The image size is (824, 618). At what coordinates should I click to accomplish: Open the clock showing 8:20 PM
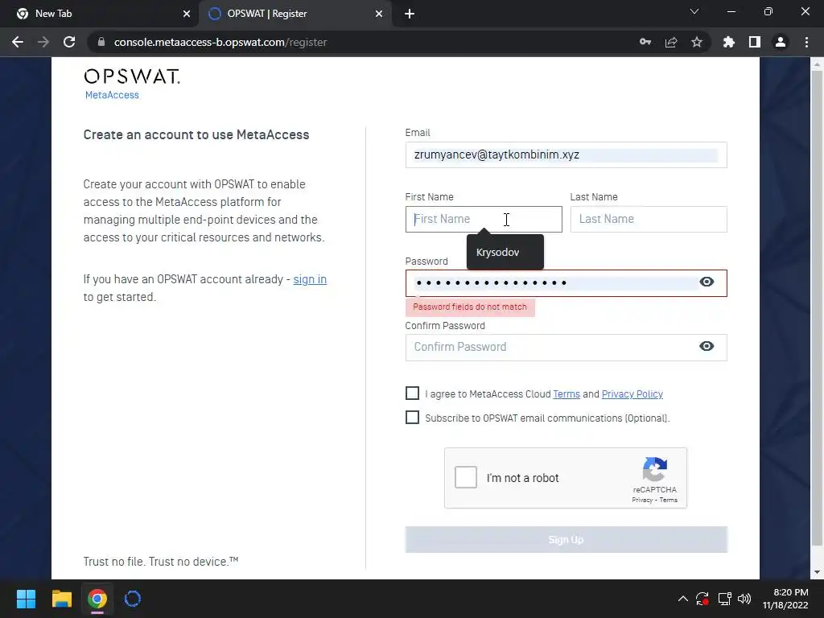click(x=785, y=599)
